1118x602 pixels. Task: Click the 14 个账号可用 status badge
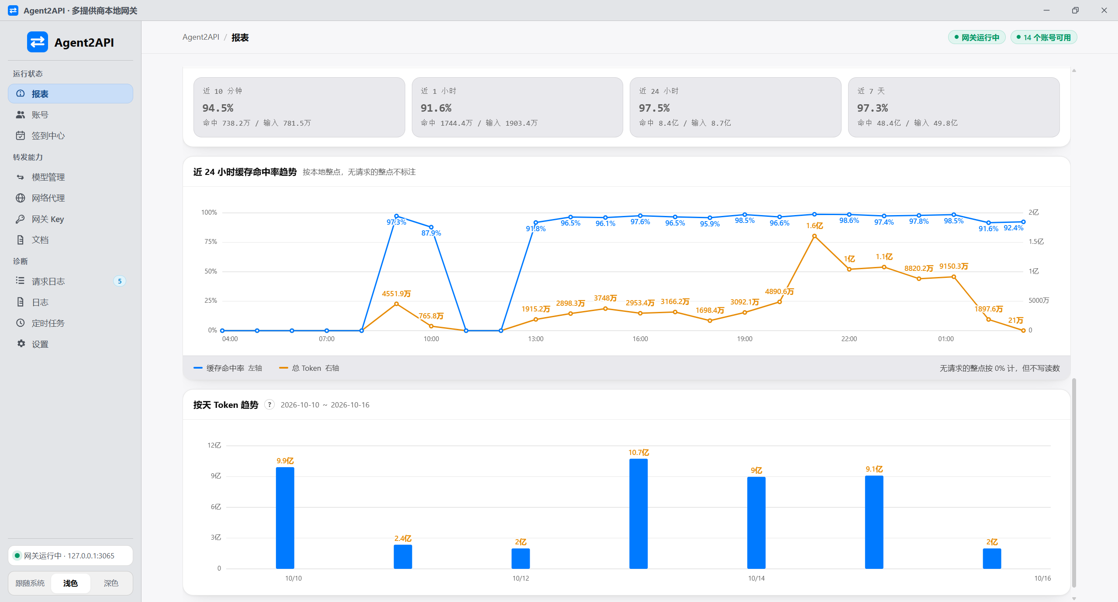coord(1044,38)
